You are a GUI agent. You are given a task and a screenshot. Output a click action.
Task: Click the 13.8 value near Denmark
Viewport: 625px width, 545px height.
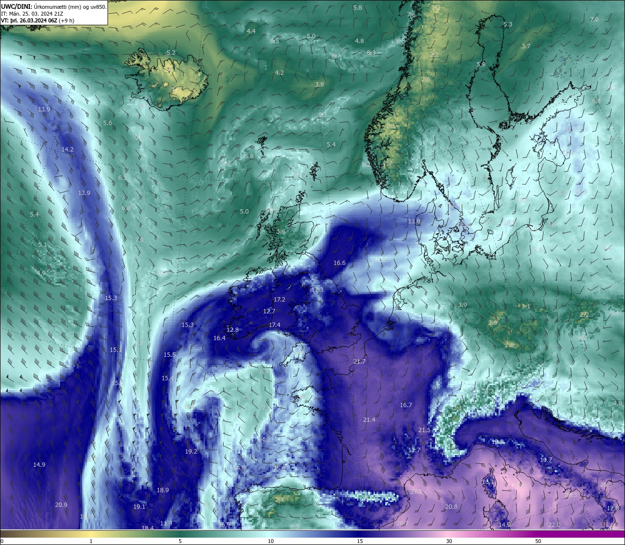pos(414,221)
